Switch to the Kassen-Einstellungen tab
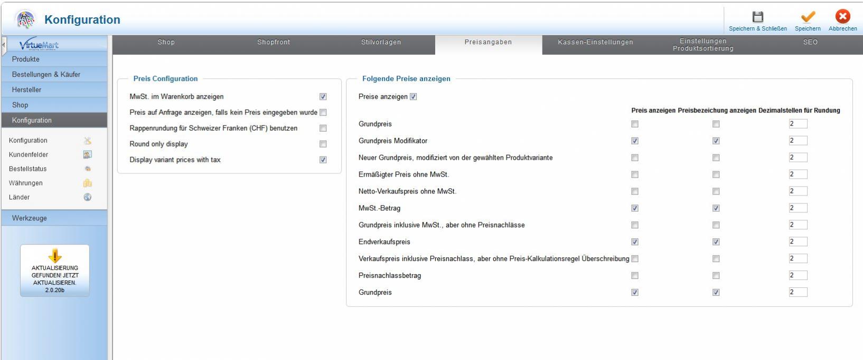This screenshot has width=863, height=360. coord(595,42)
